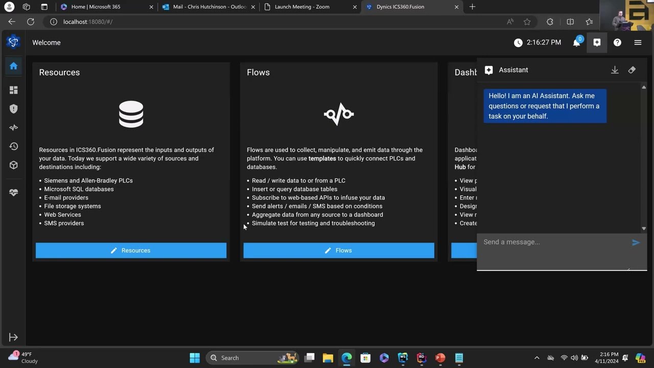Download the Assistant conversation
Screen dimensions: 654x368
(x=615, y=70)
